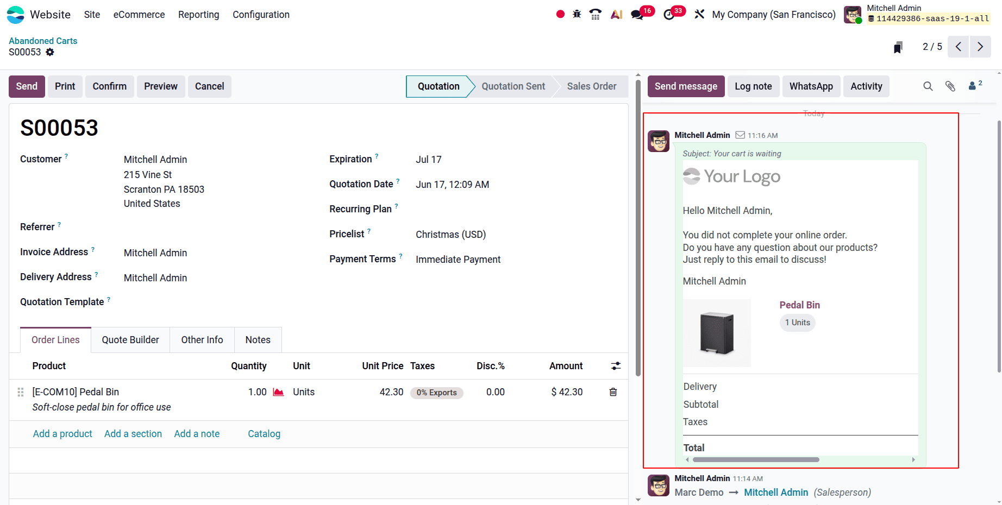1002x505 pixels.
Task: Click the 0% Exports tax tag
Action: tap(436, 393)
